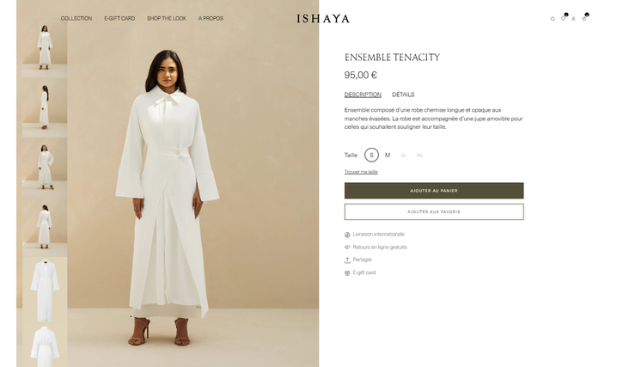The width and height of the screenshot is (617, 367).
Task: Select the side-view model thumbnail
Action: click(45, 107)
